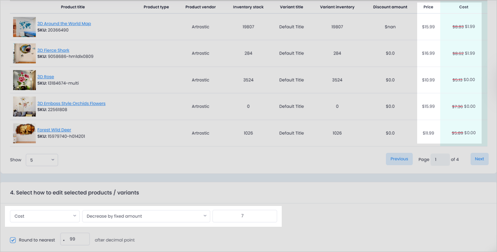The image size is (497, 252).
Task: Click the rounding decimal field showing 99
Action: click(75, 239)
